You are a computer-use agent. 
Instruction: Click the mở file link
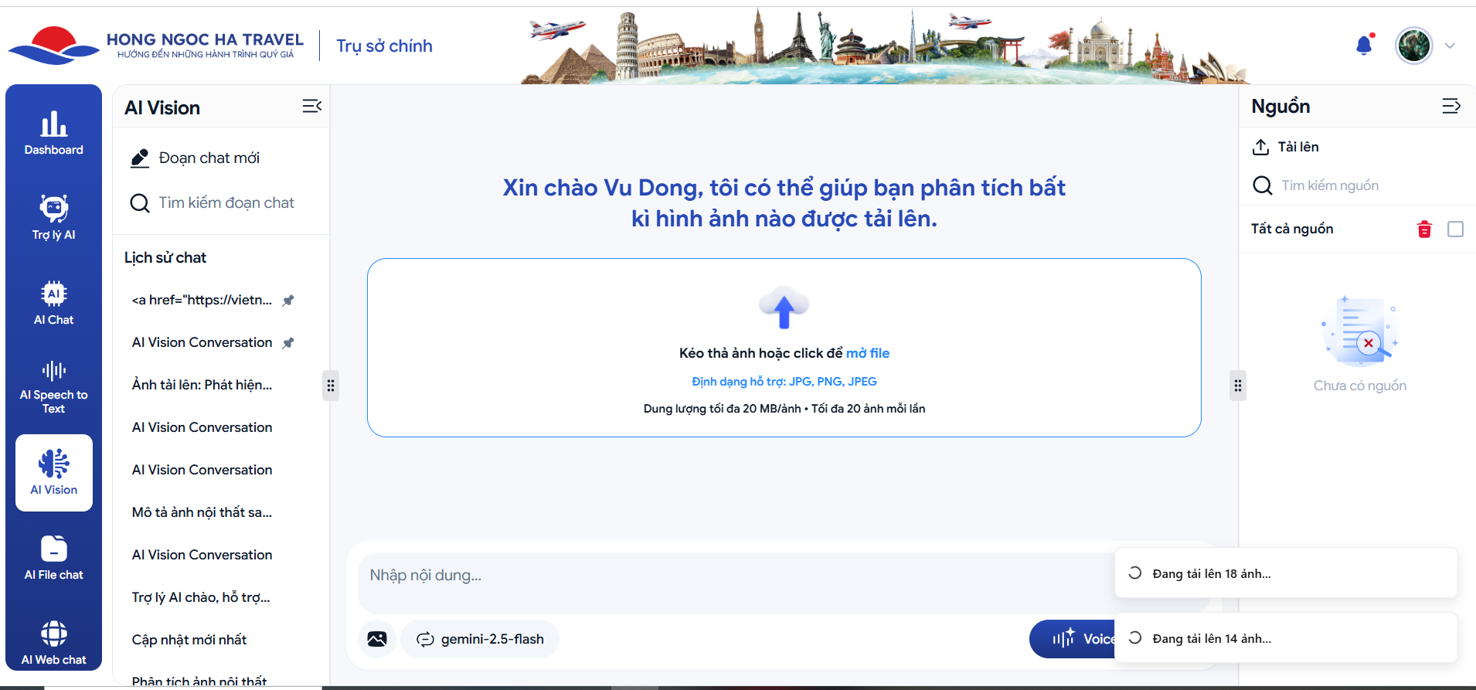pyautogui.click(x=867, y=353)
